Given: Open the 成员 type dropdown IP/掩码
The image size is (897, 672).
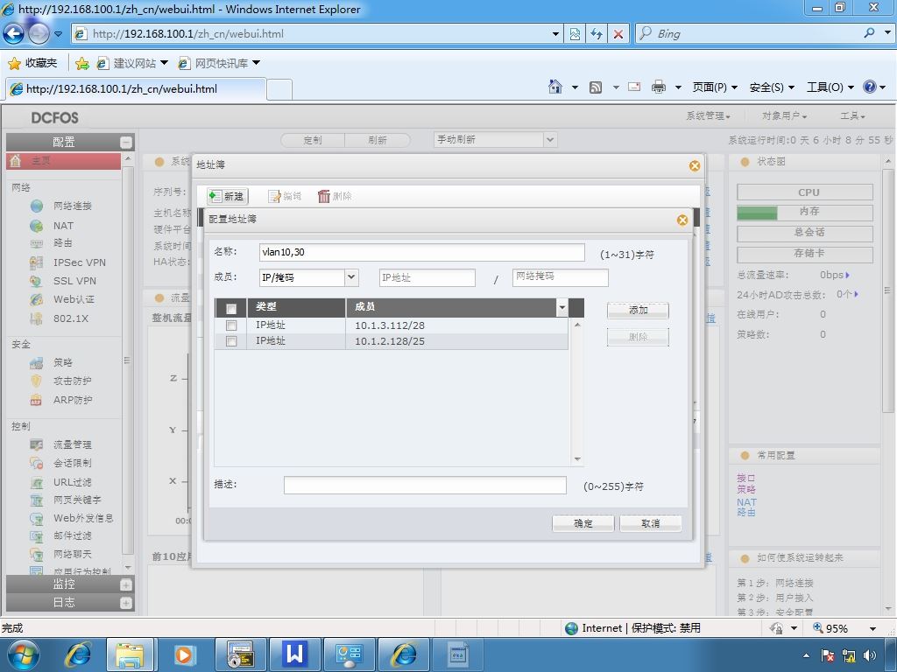Looking at the screenshot, I should tap(351, 277).
